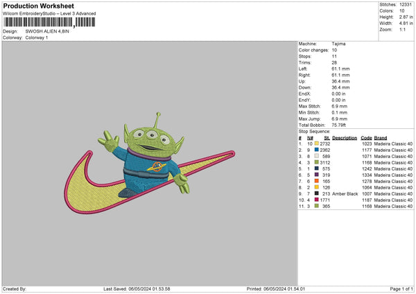The width and height of the screenshot is (416, 294).
Task: Click thread code "1023" in row 1
Action: pos(367,144)
